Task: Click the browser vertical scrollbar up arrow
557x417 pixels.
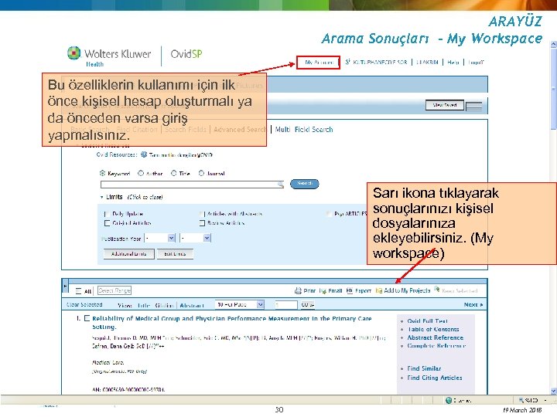Action: coord(553,44)
